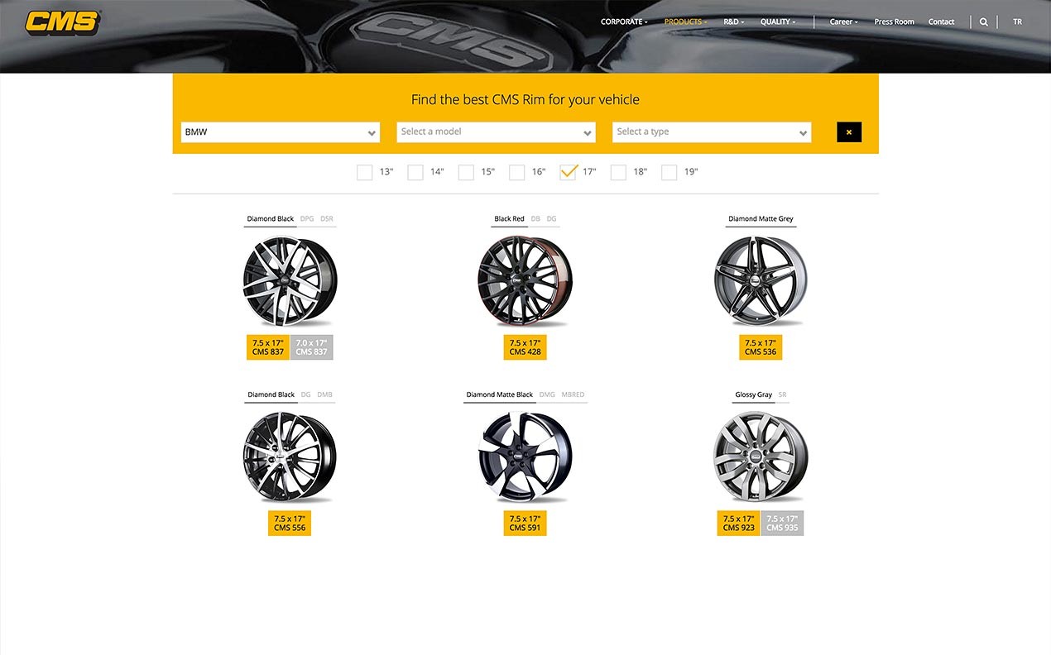Select MBRED color variant tab
Screen dimensions: 1051x655
573,394
